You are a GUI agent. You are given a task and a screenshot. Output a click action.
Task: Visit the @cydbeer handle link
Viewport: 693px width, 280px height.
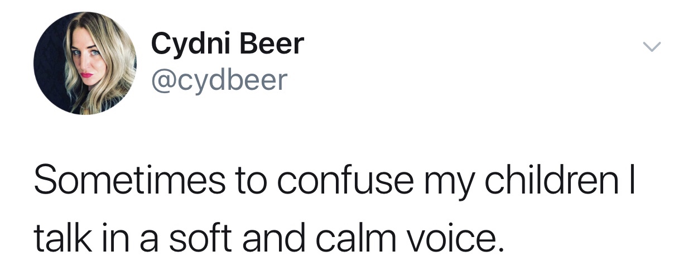[219, 80]
